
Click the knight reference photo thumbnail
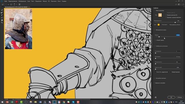click(x=18, y=29)
